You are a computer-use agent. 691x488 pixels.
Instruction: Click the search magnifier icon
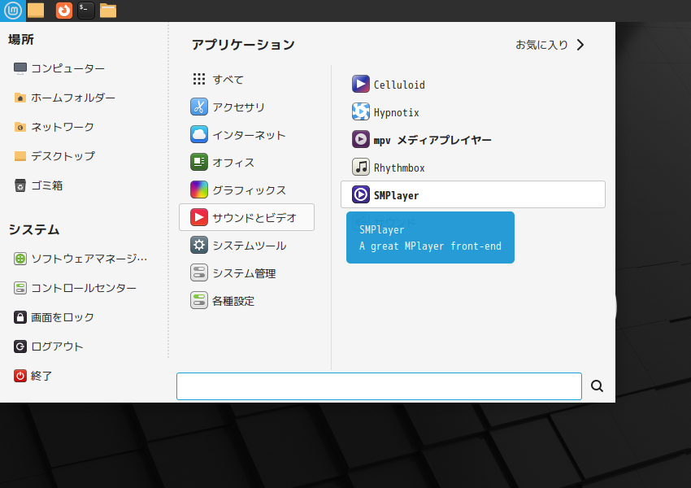[x=598, y=386]
